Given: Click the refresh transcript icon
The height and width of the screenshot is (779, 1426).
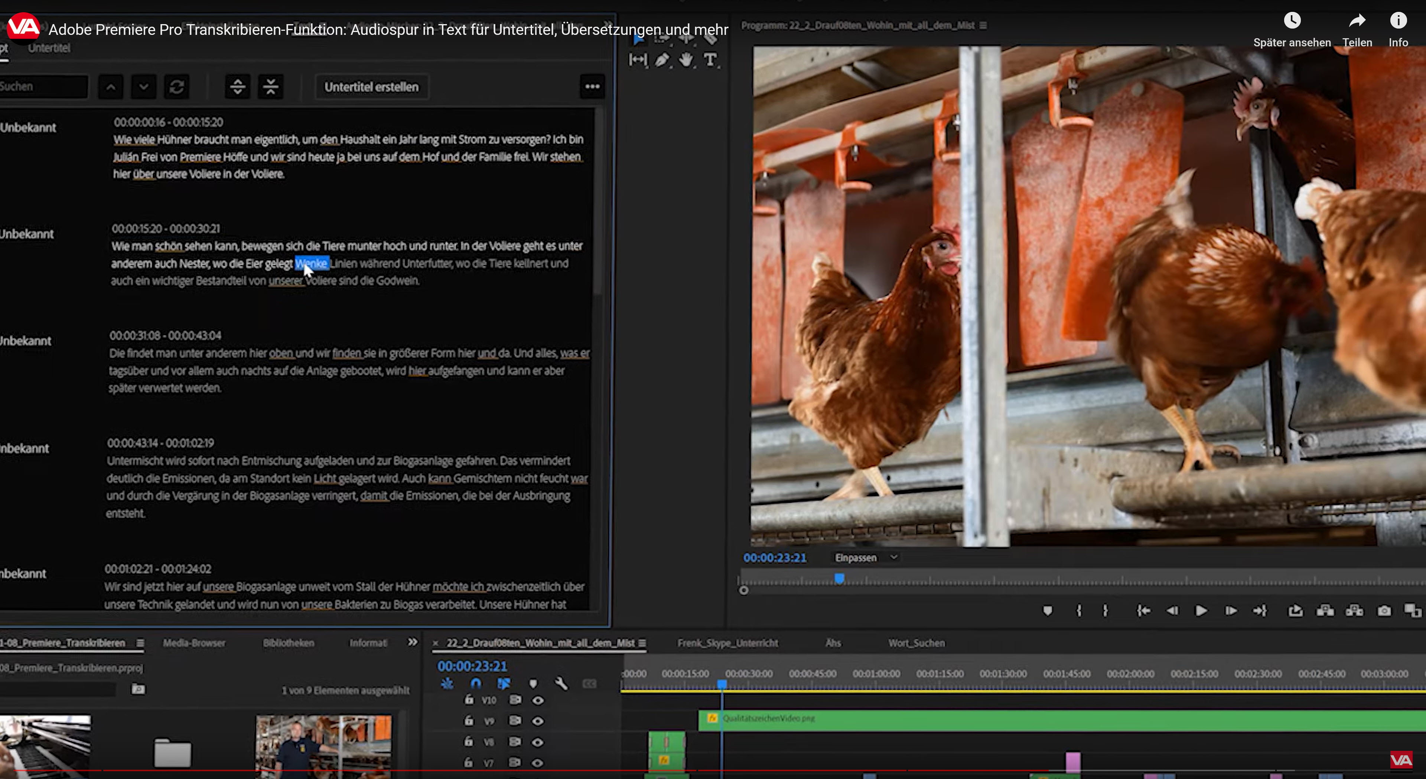Looking at the screenshot, I should 177,87.
